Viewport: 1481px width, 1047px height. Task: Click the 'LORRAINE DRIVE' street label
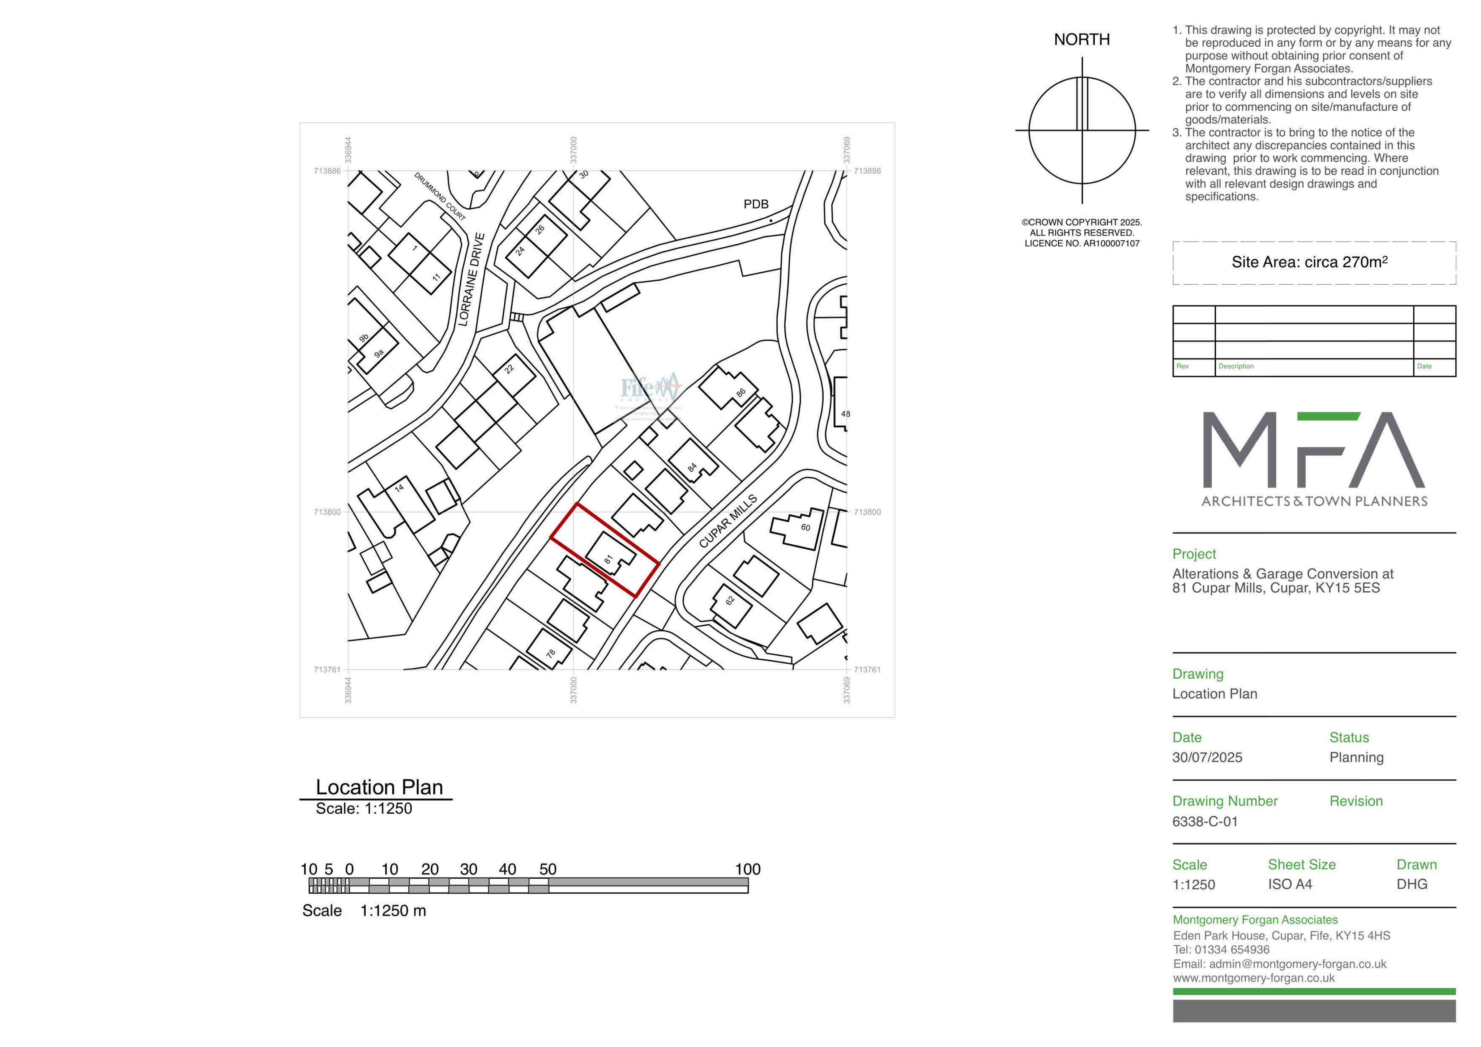coord(471,279)
